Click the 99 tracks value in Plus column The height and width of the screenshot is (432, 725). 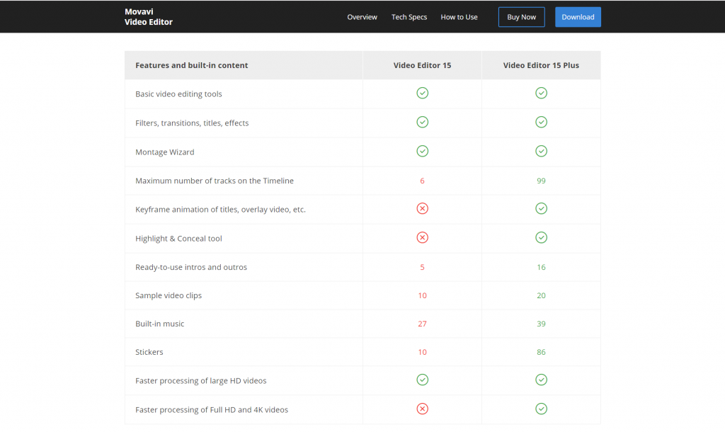(x=541, y=181)
